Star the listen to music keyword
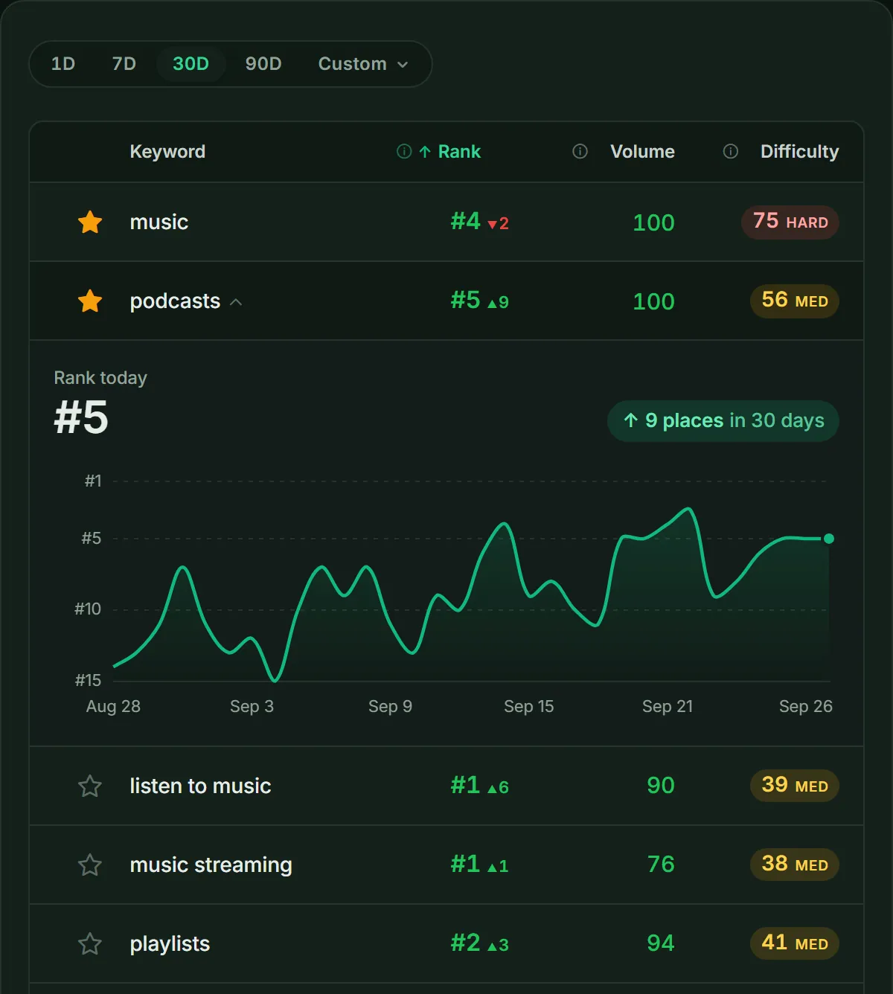The height and width of the screenshot is (994, 893). tap(90, 786)
